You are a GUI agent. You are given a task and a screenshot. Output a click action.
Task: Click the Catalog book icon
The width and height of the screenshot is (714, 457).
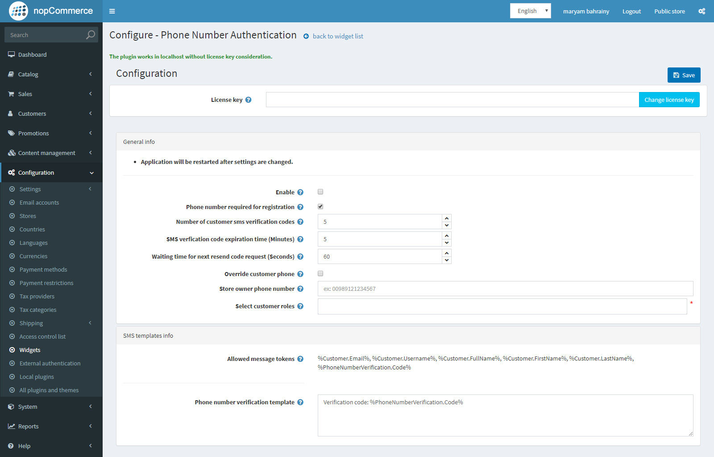point(11,74)
